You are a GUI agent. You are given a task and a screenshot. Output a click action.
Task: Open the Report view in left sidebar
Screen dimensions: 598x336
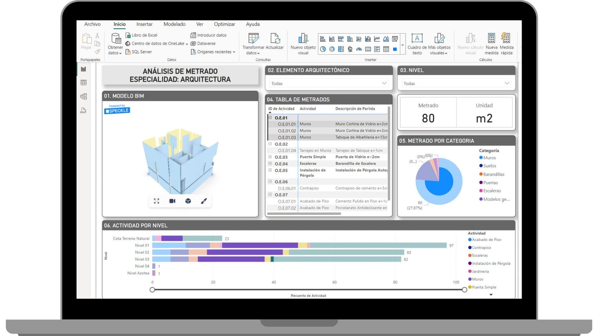point(83,69)
